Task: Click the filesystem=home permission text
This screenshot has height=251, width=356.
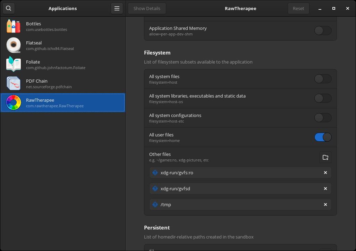Action: click(x=164, y=141)
